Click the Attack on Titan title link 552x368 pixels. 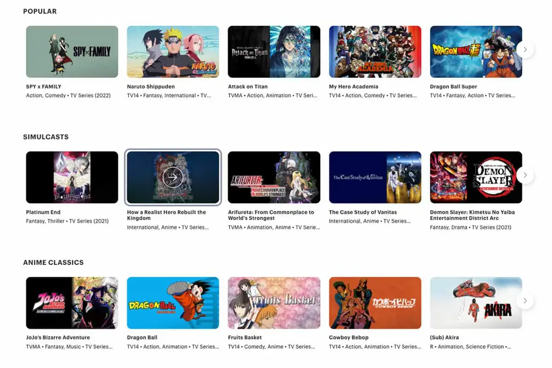247,86
